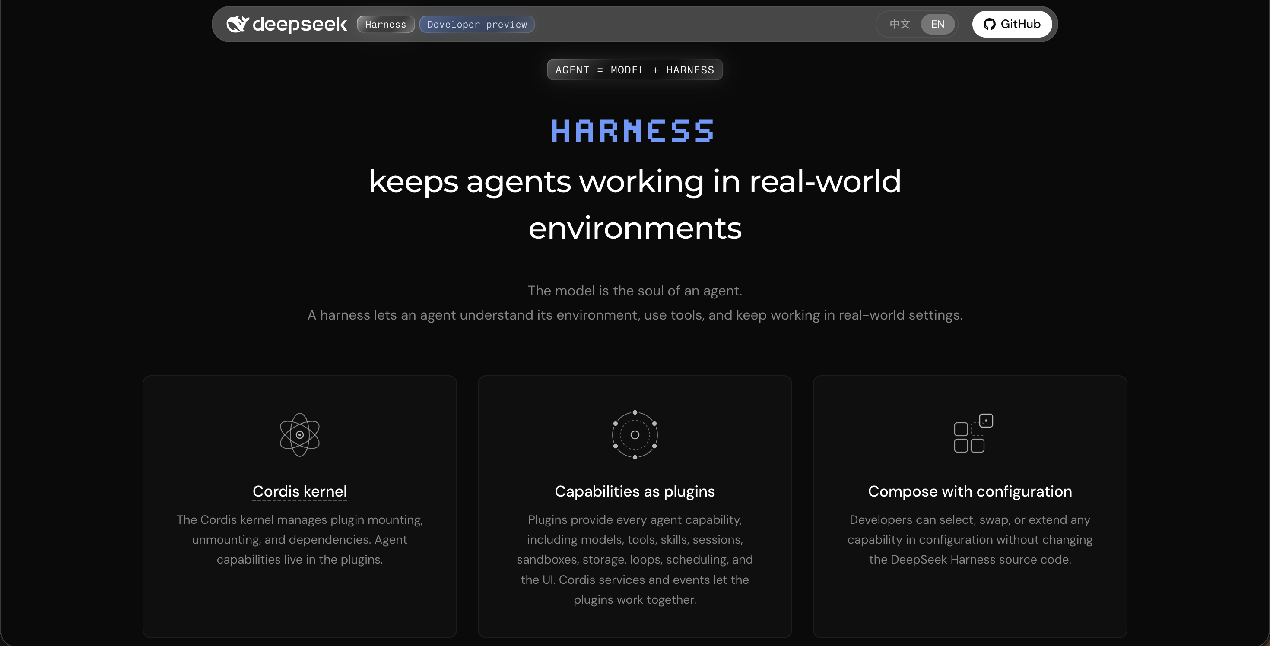Open the GitHub button
The width and height of the screenshot is (1270, 646).
tap(1012, 24)
